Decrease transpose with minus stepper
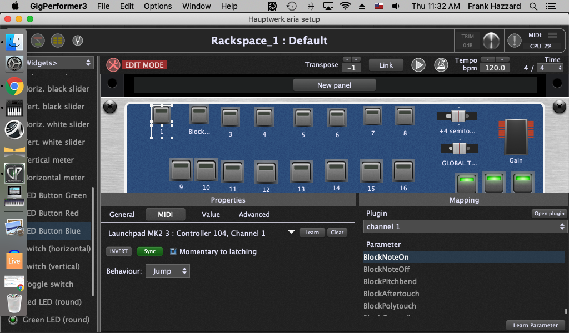Viewport: 569px width, 333px height. click(347, 59)
